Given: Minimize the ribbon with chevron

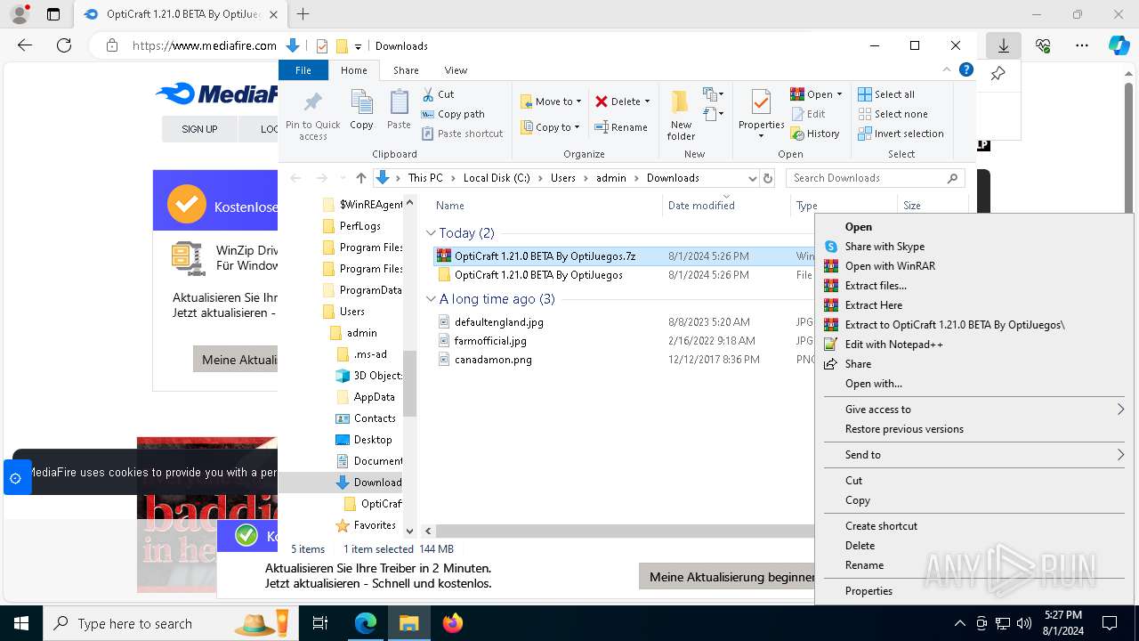Looking at the screenshot, I should coord(947,69).
